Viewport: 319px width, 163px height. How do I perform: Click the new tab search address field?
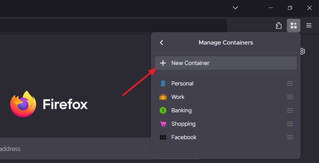(76, 149)
